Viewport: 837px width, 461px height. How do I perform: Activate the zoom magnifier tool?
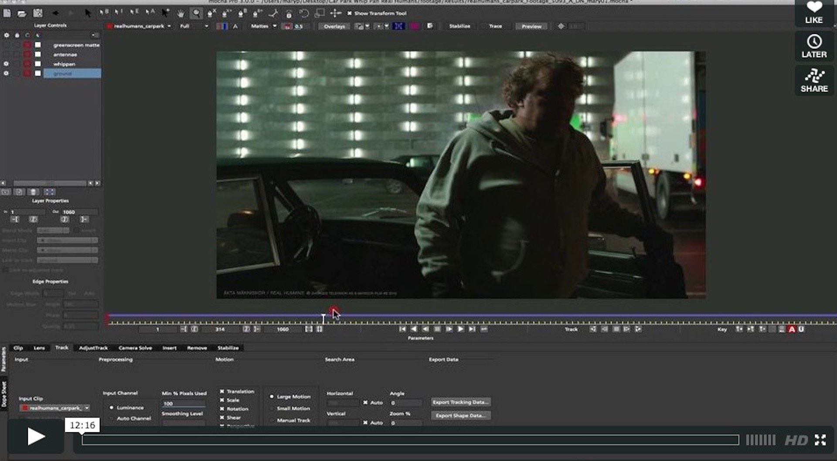197,14
